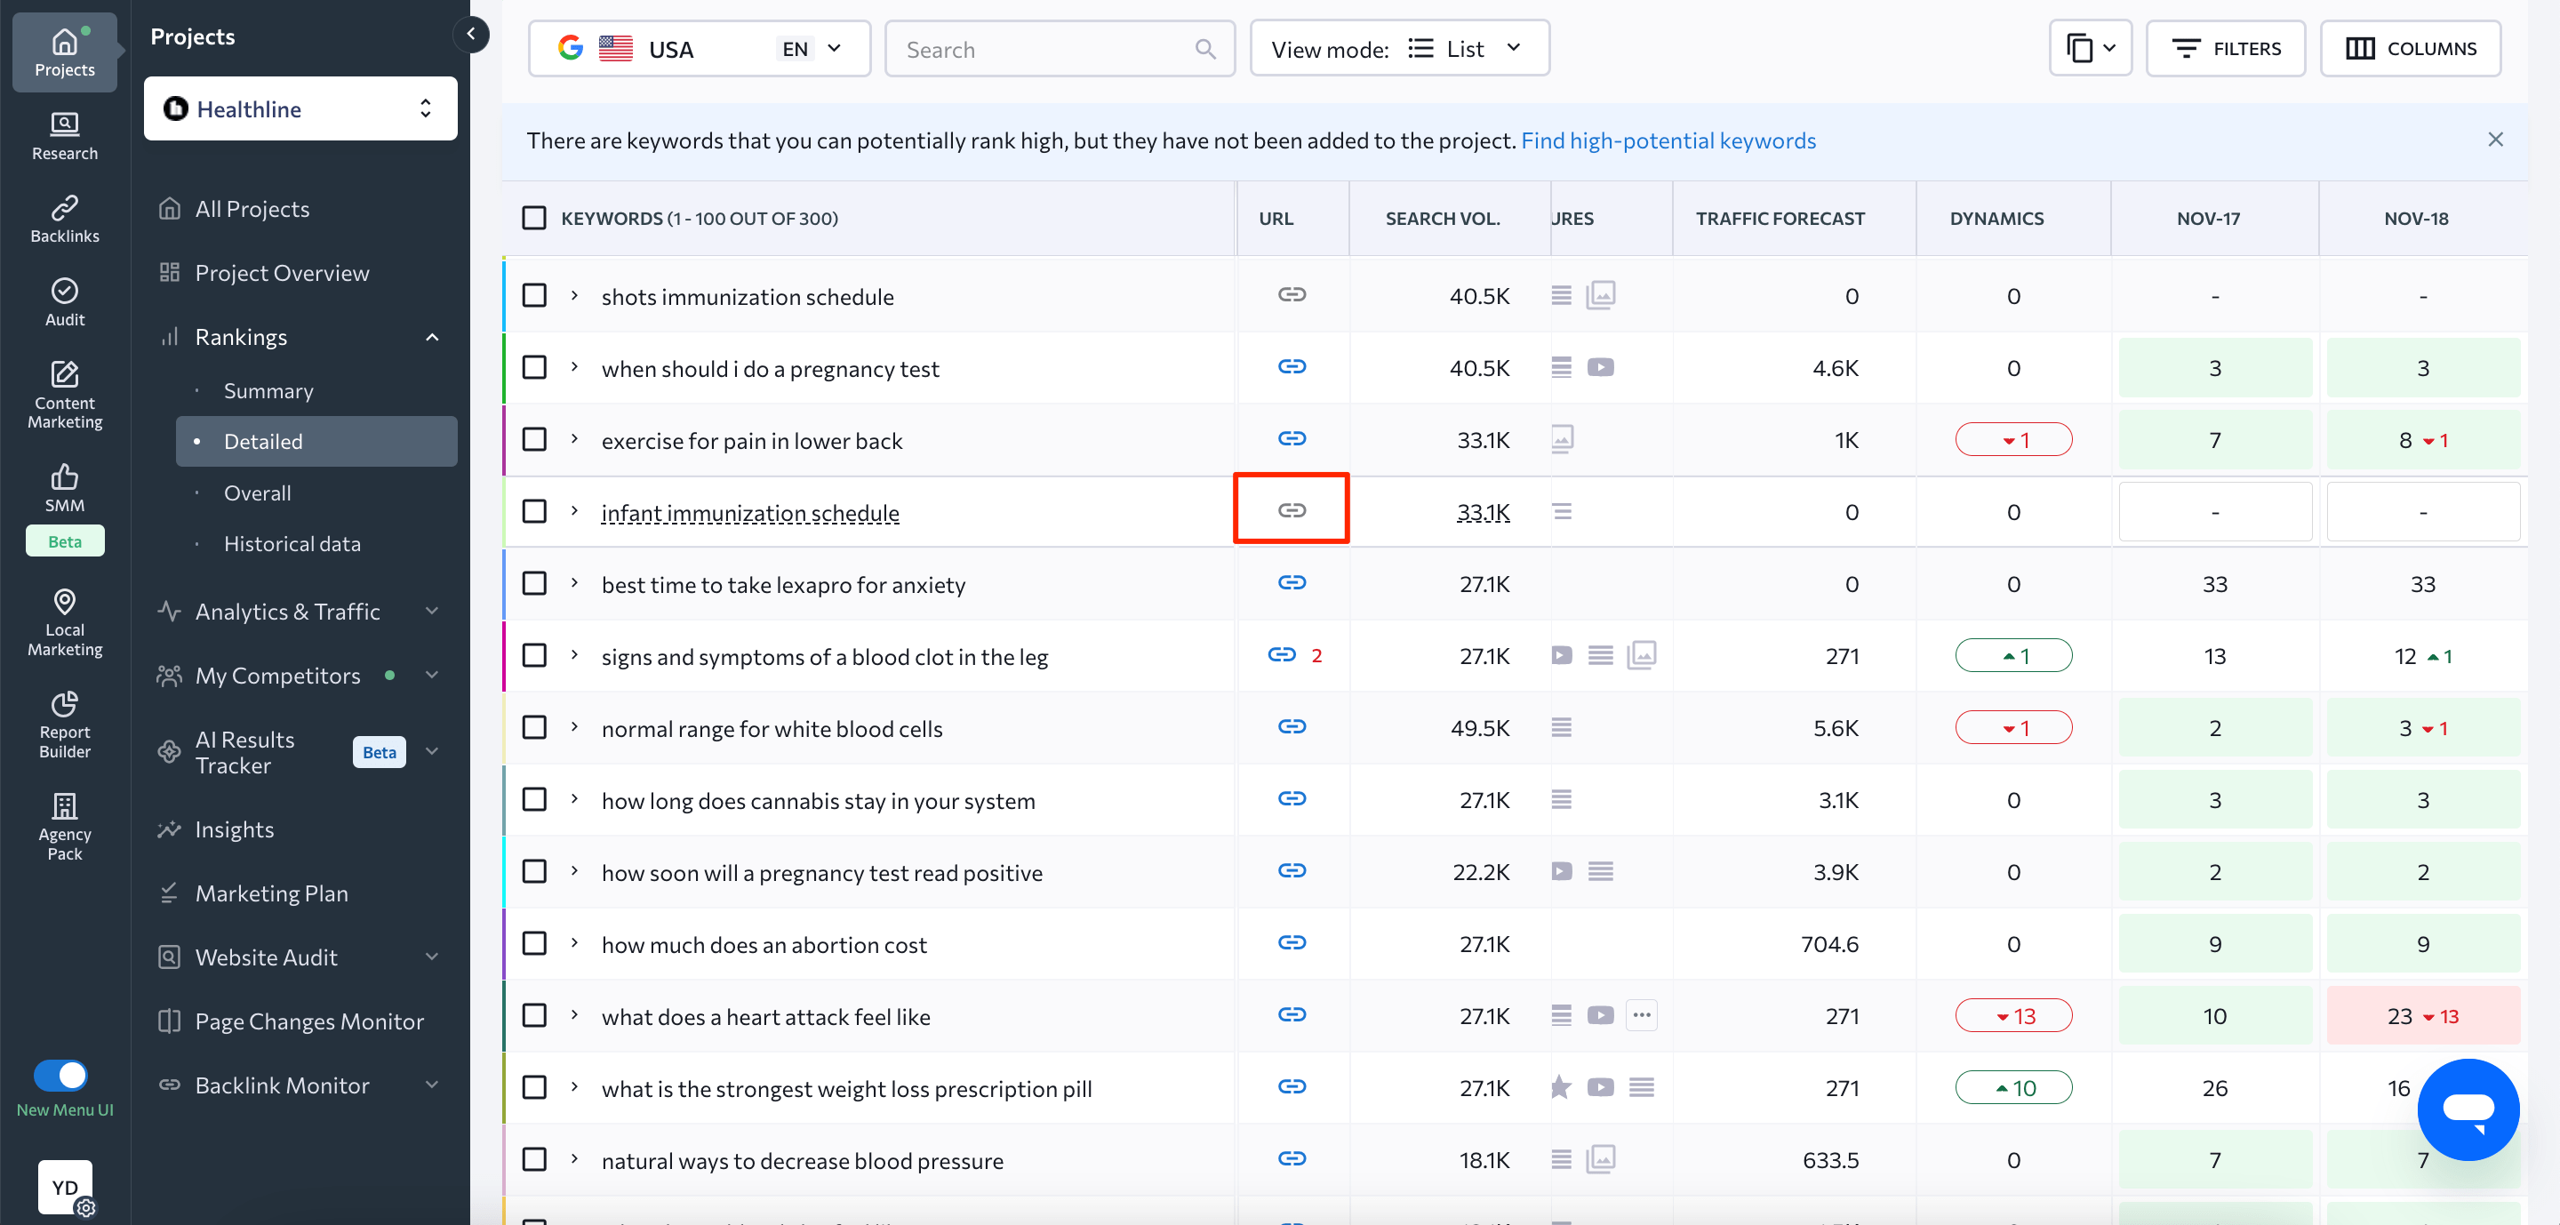Open the Report Builder
Image resolution: width=2560 pixels, height=1225 pixels.
tap(64, 725)
